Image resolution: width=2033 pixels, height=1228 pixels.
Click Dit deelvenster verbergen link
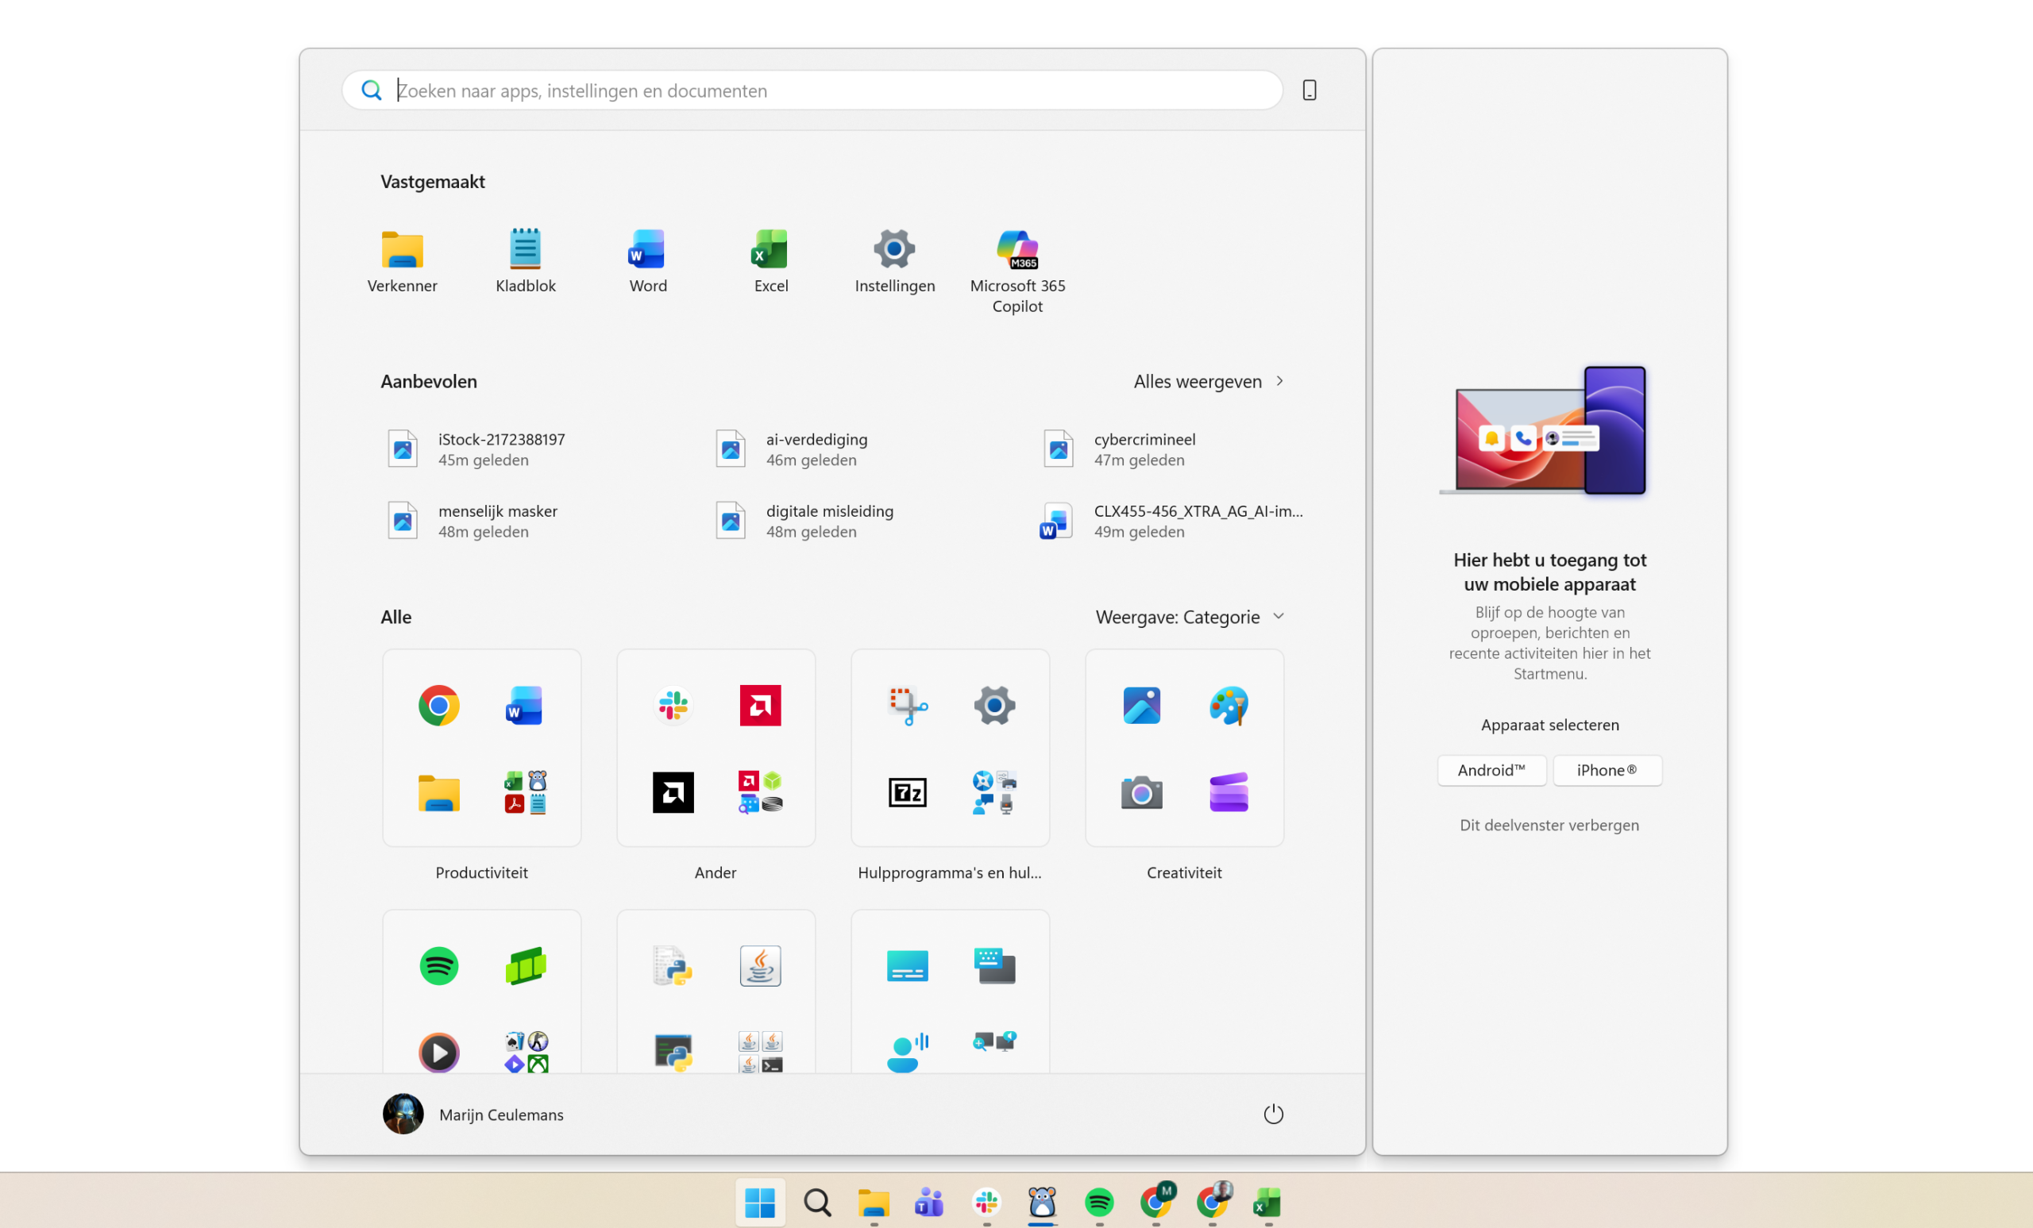click(x=1549, y=825)
